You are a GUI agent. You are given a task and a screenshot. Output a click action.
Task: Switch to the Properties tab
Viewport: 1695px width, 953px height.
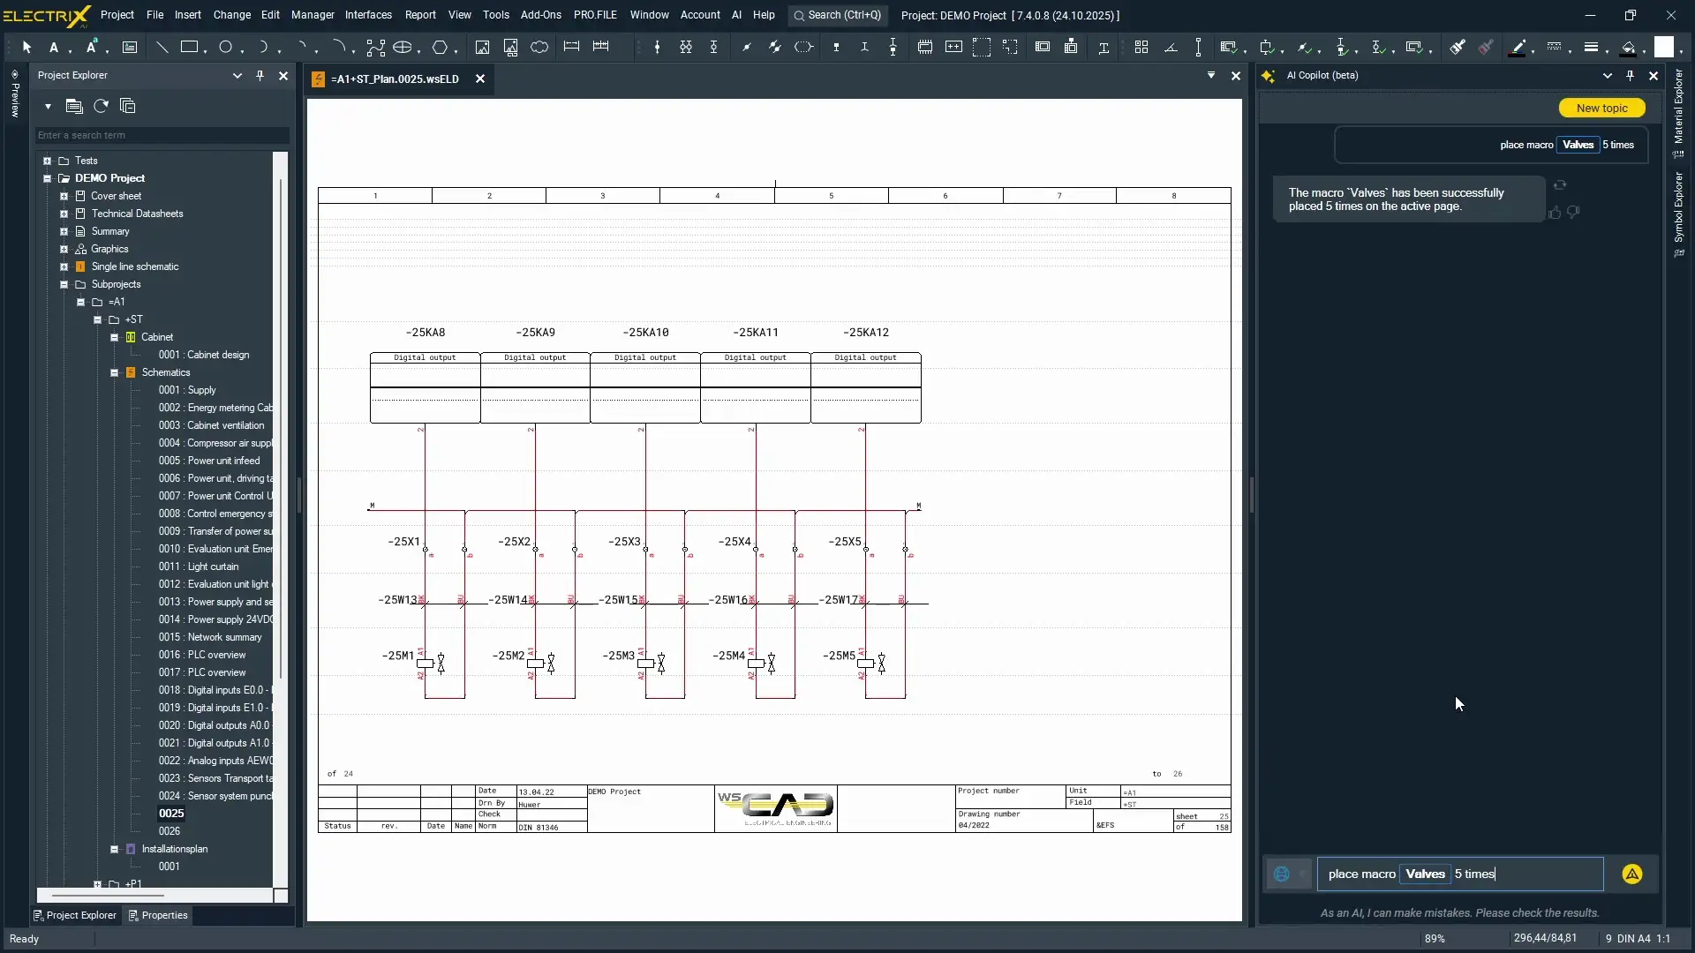(x=159, y=915)
